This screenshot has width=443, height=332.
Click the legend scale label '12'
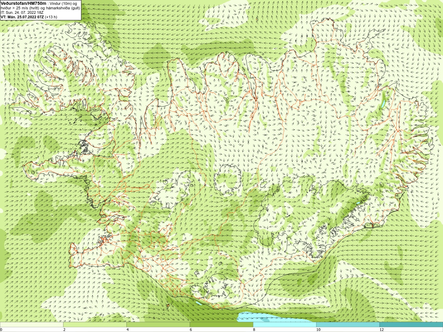381,330
